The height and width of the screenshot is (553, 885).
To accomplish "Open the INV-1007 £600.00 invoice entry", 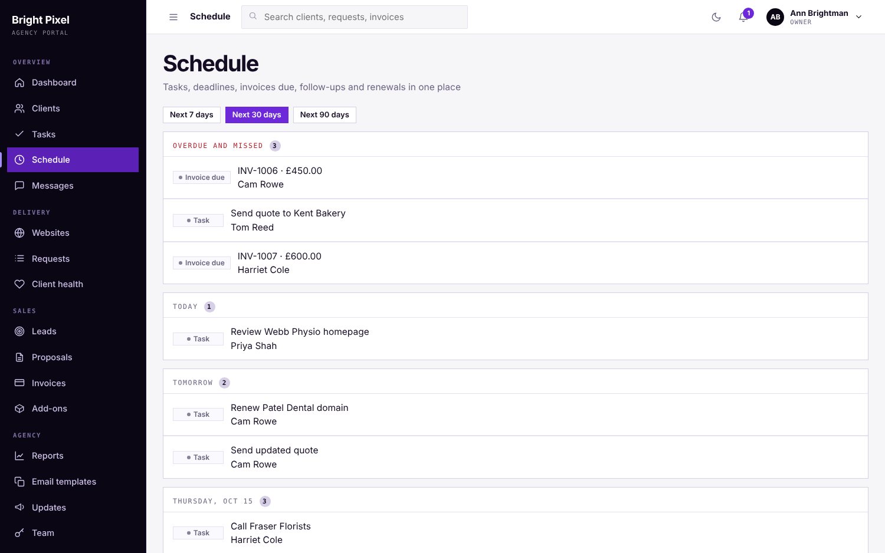I will 516,263.
